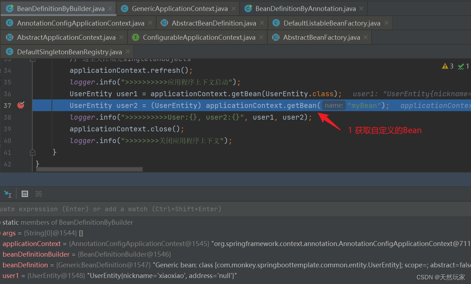Screen dimensions: 471x284
Task: Click the (UserEntity) cast on line 37
Action: [176, 105]
